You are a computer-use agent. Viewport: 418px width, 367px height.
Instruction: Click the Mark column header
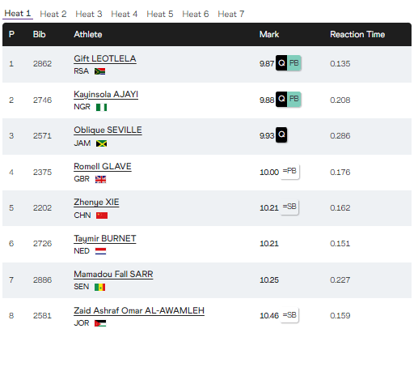(269, 34)
